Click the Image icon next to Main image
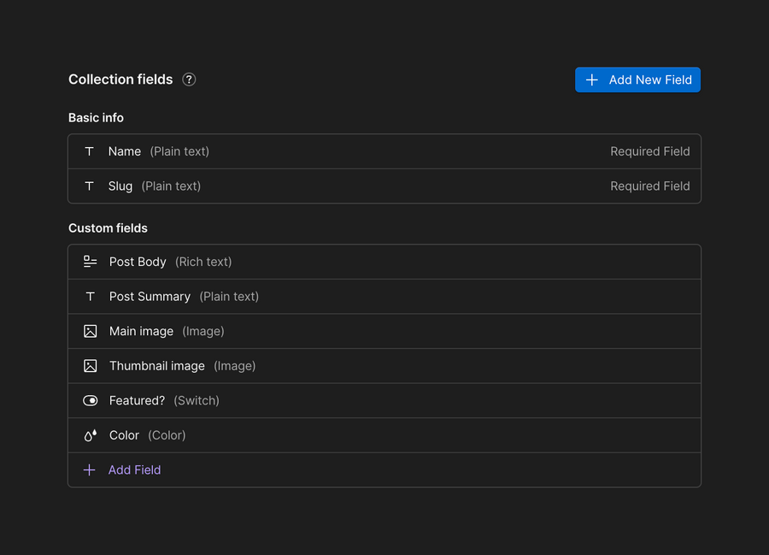Screen dimensions: 769x555 point(90,331)
